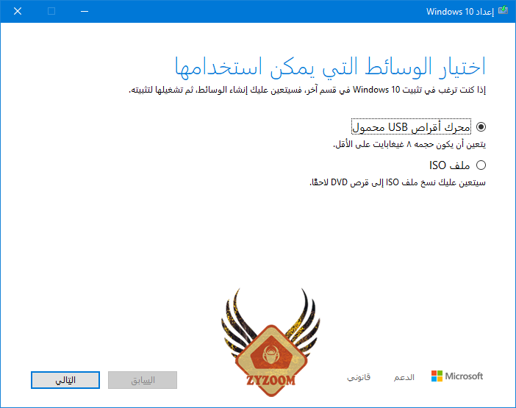Click the 'محرك أقراص USB محمول' label
Screen dimensions: 516x408
(x=411, y=126)
